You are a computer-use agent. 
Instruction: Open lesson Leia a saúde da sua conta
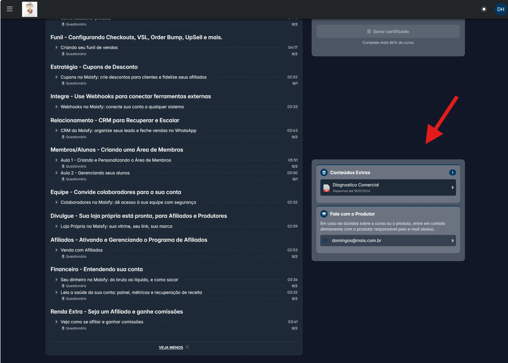coord(131,292)
